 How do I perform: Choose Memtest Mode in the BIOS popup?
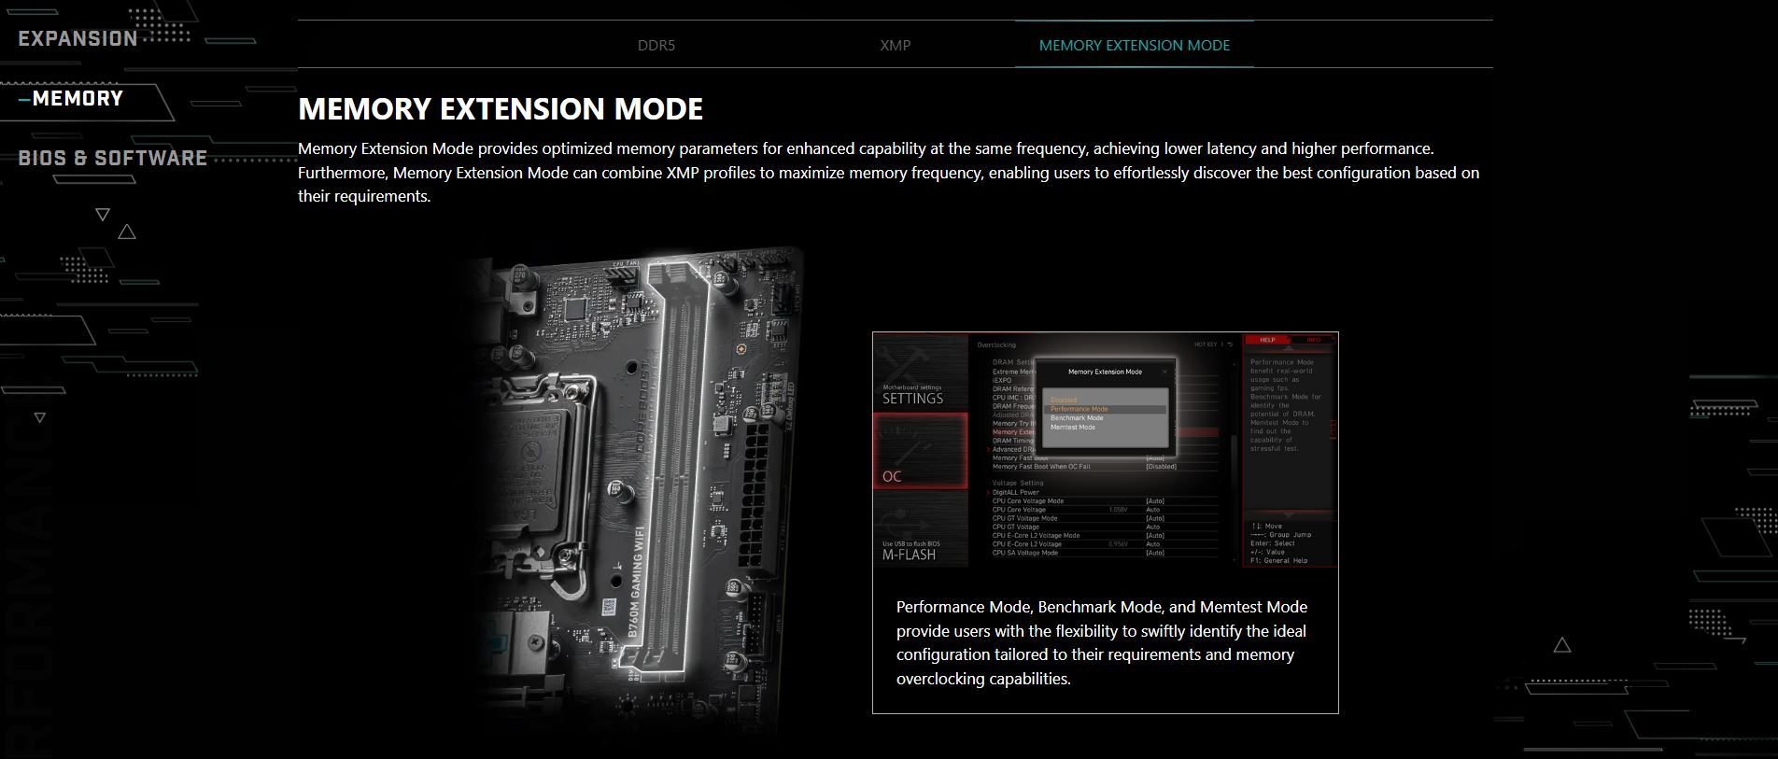[1073, 428]
